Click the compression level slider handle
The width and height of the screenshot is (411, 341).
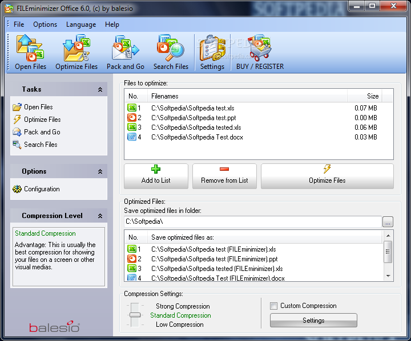(135, 315)
